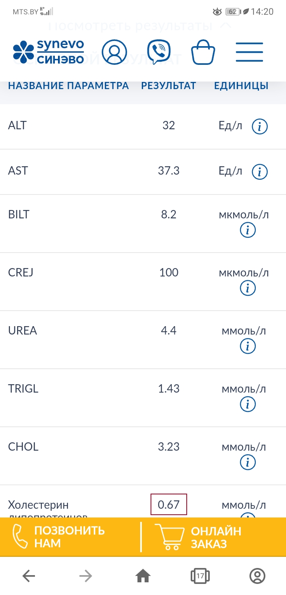The height and width of the screenshot is (595, 286).
Task: Show info for the ALT parameter
Action: click(260, 127)
